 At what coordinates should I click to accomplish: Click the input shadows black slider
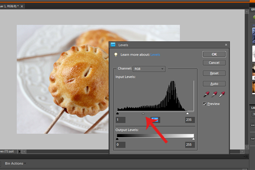(x=117, y=113)
